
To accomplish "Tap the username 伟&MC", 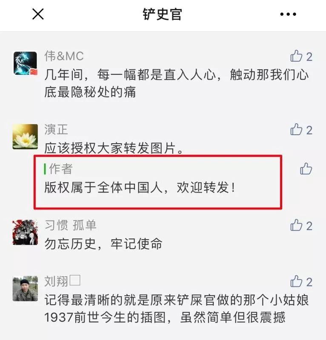I will 64,56.
